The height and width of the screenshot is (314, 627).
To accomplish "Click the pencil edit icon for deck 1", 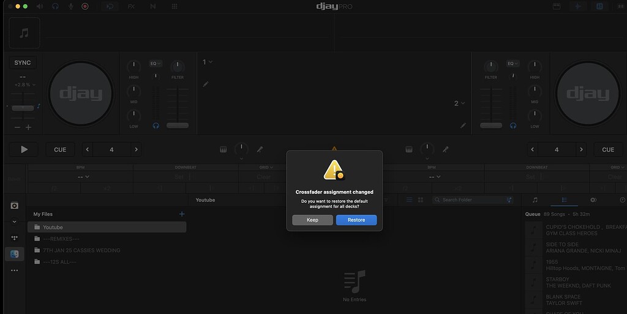I will [206, 84].
